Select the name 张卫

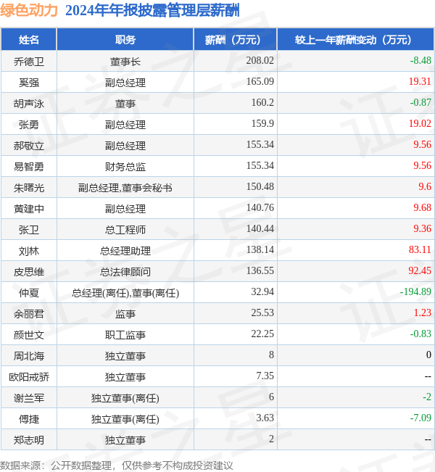click(x=28, y=230)
